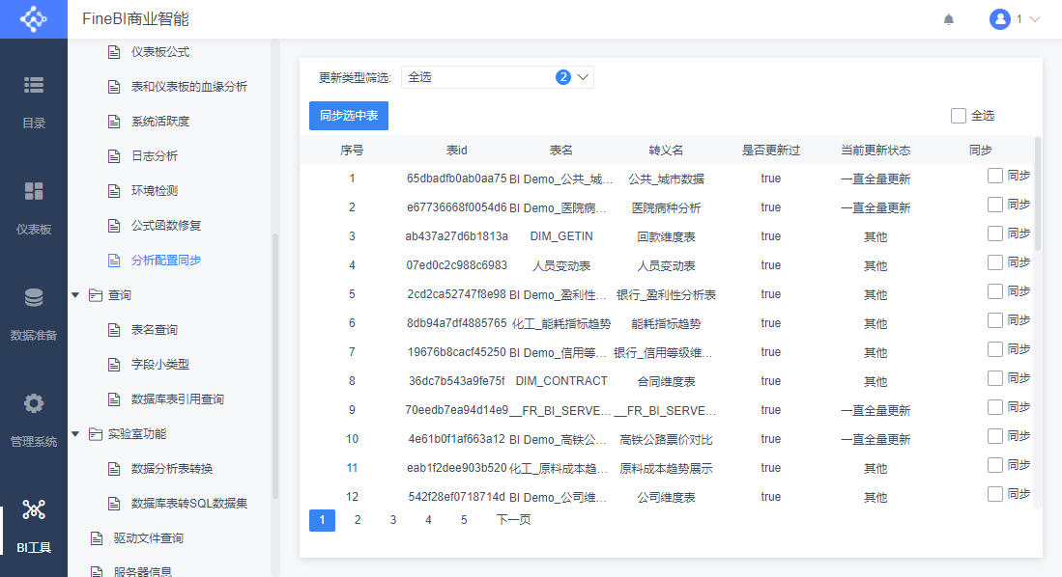Check 同步 checkbox for row 10
The image size is (1062, 577).
[x=994, y=436]
